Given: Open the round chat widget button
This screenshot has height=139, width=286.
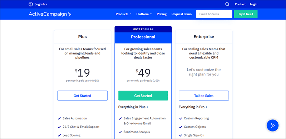Looking at the screenshot, I should pos(272,125).
